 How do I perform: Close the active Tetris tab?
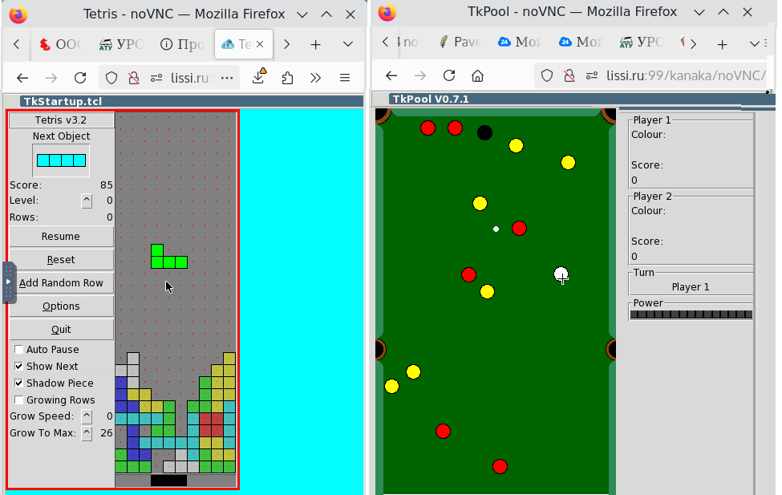260,44
